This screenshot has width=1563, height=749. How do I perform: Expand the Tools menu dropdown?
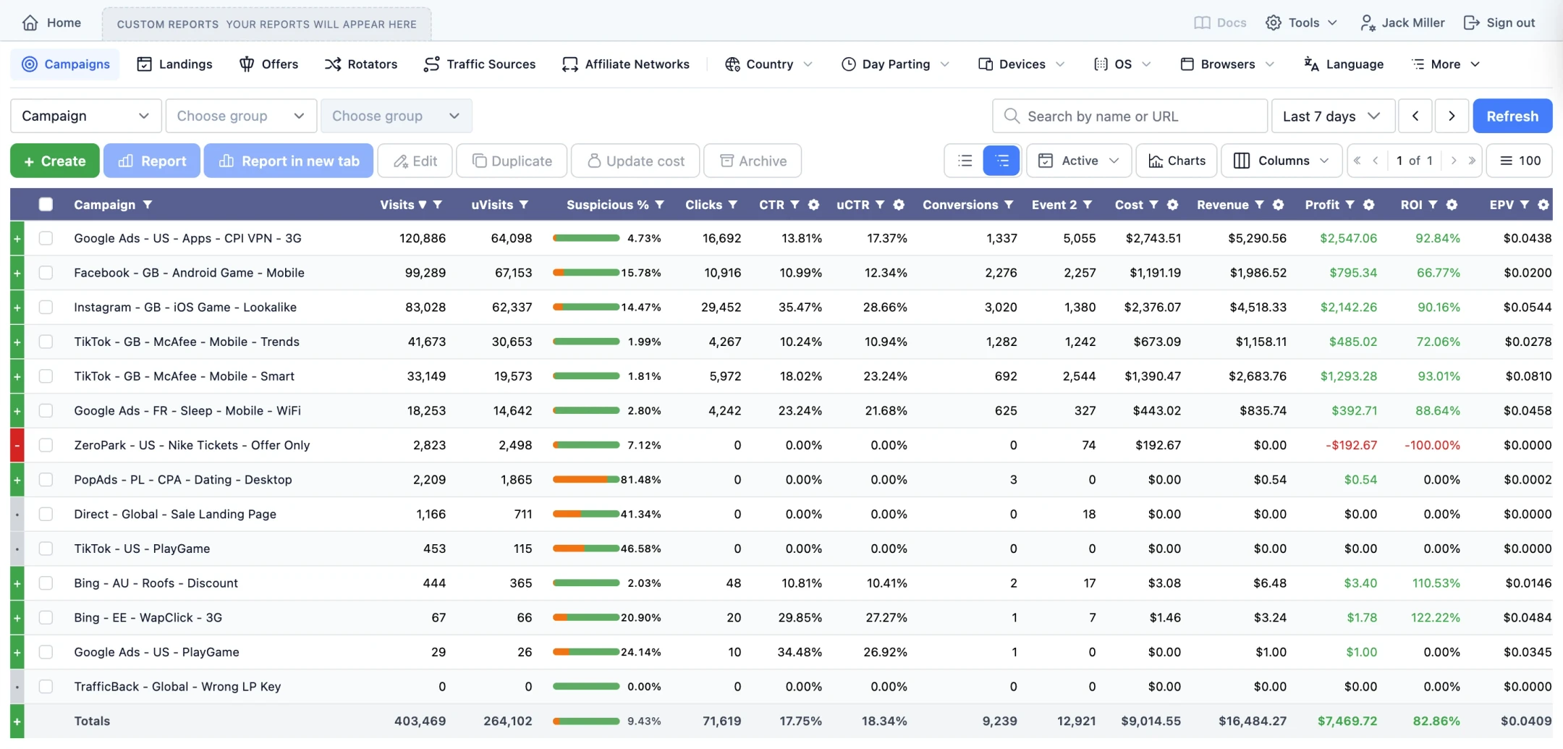pos(1301,22)
